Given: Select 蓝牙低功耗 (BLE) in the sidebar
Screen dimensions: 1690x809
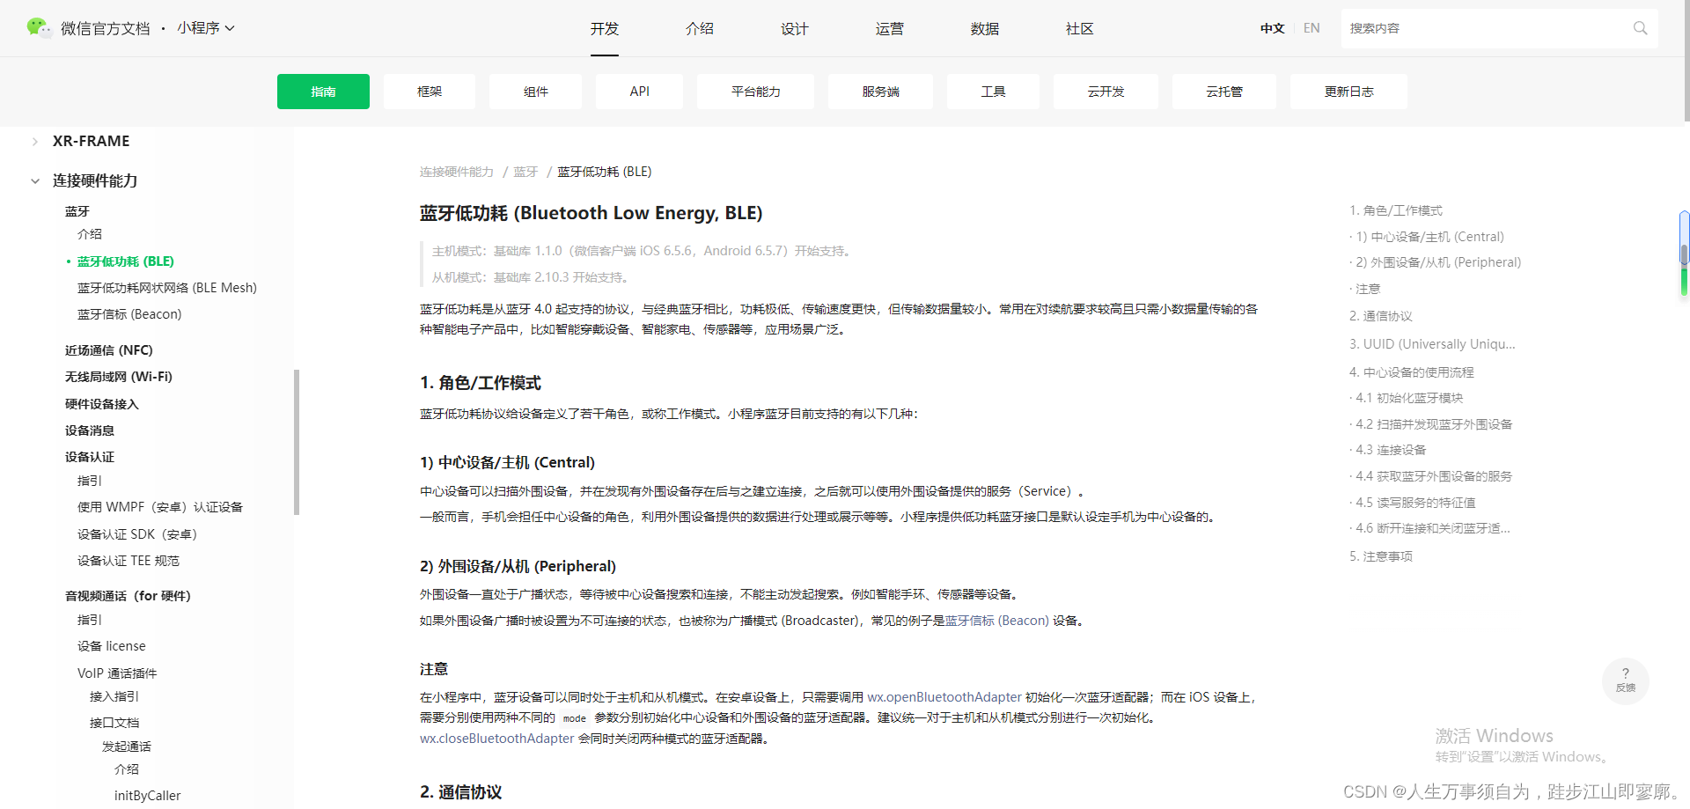Looking at the screenshot, I should click(126, 261).
